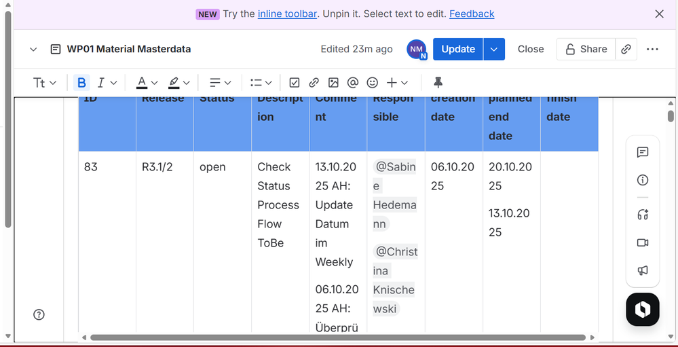Click the @Sabine Hedemann mention

(394, 196)
